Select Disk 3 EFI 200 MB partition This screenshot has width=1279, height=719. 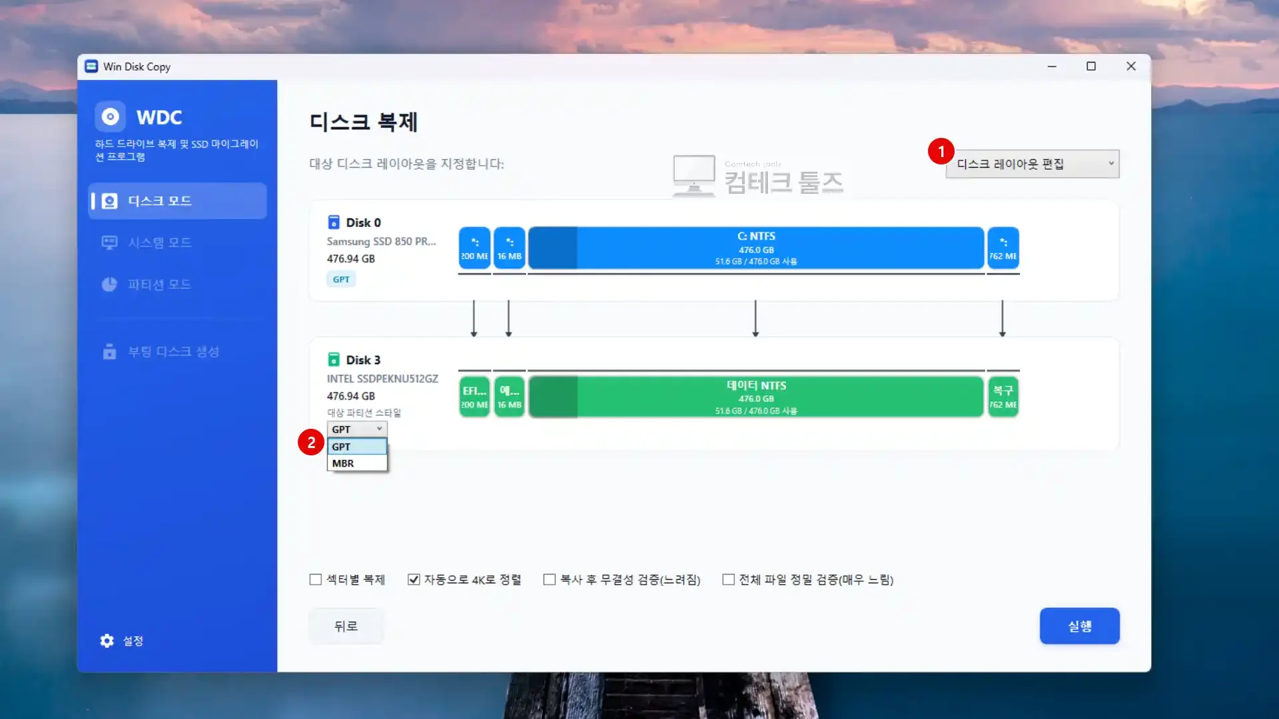click(x=474, y=397)
